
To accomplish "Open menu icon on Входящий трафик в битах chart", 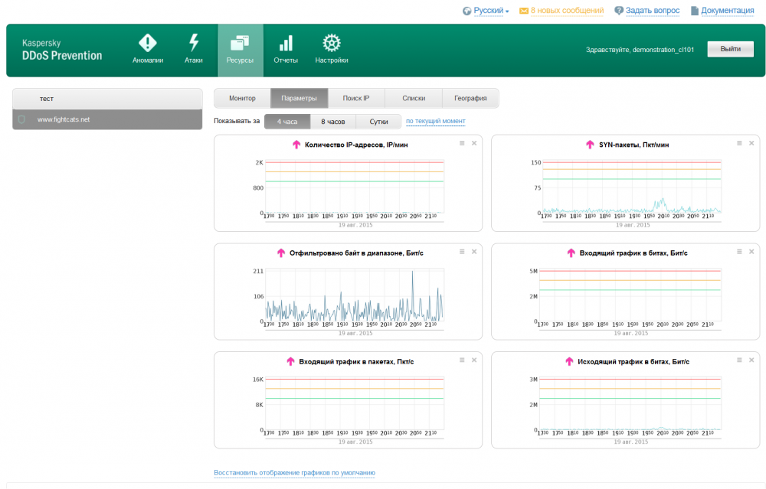I will pyautogui.click(x=738, y=252).
